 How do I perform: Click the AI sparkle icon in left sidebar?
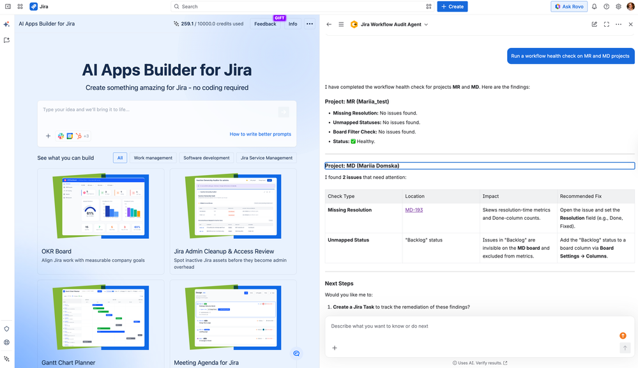coord(6,24)
